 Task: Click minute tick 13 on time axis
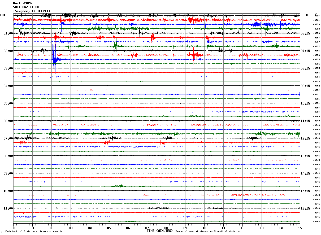click(262, 228)
